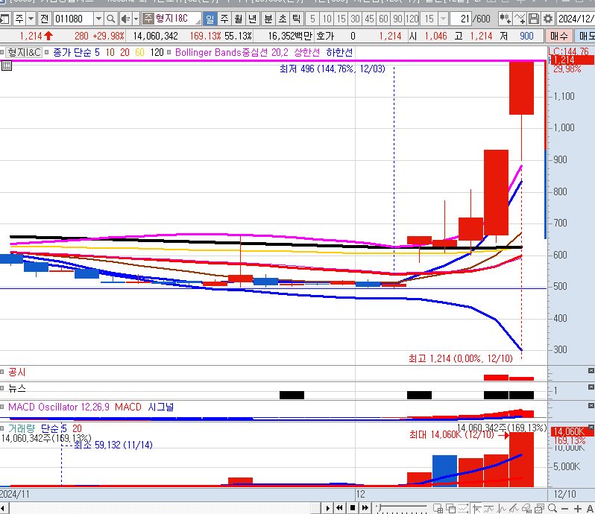Image resolution: width=595 pixels, height=514 pixels.
Task: Select the monthly 월 period toggle
Action: pos(238,19)
